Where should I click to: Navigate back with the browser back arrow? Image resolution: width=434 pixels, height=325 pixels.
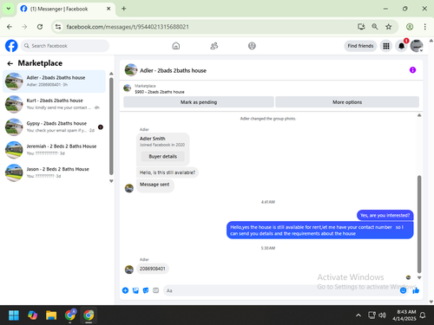point(10,27)
